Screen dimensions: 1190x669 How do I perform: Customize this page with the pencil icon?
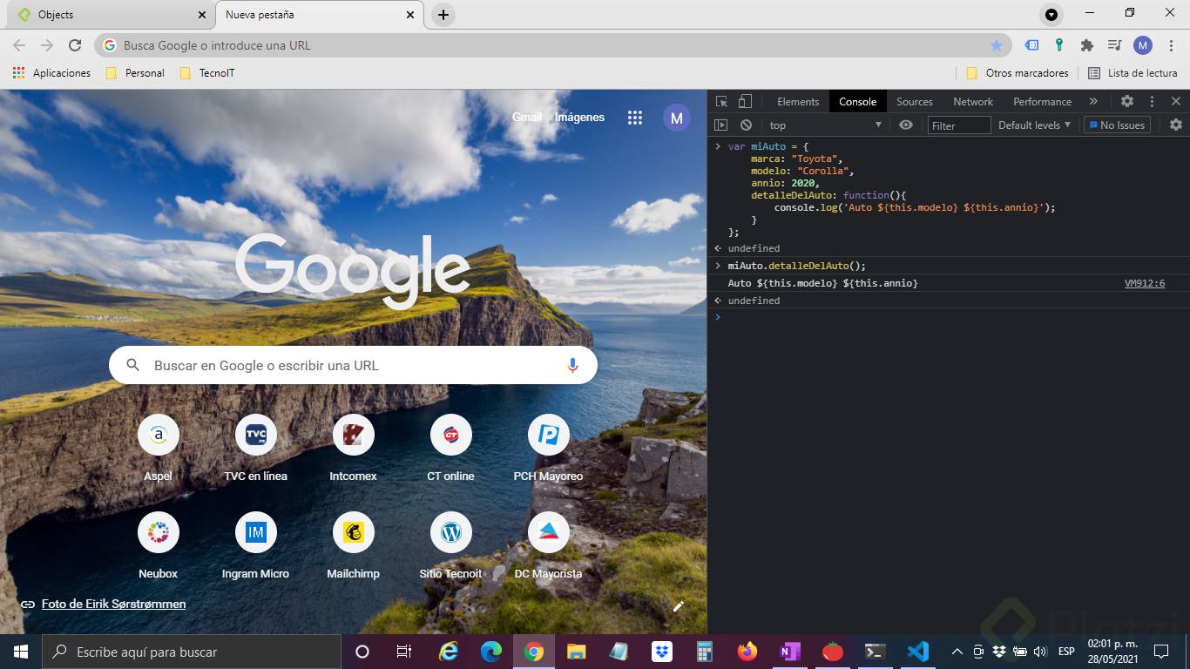tap(679, 606)
